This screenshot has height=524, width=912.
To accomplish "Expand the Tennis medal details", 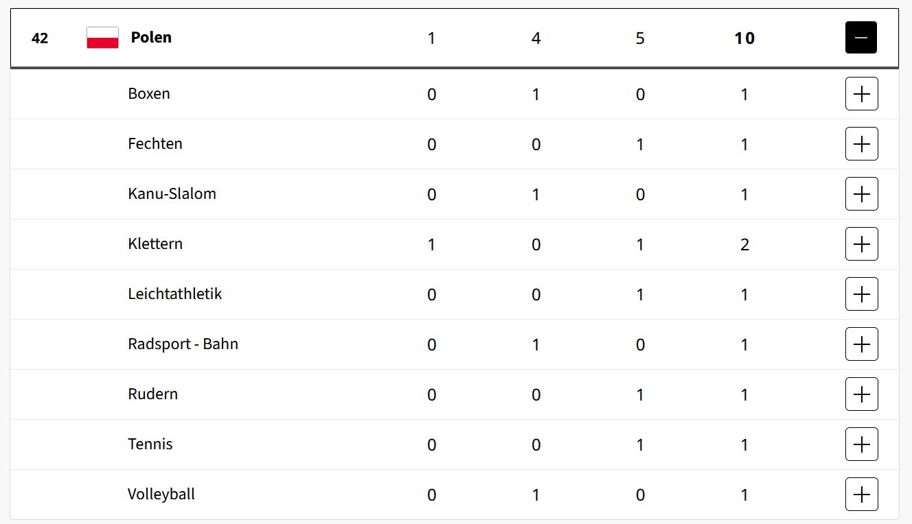I will [861, 444].
